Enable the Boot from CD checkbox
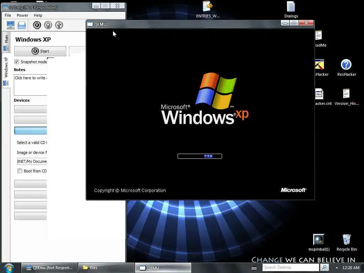 point(20,171)
